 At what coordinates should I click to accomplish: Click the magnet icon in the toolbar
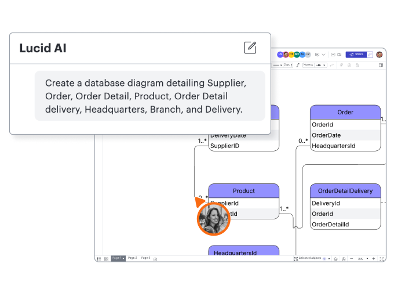point(349,65)
